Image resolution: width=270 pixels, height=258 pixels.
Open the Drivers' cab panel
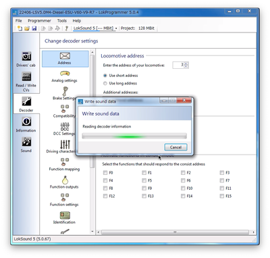pos(26,59)
